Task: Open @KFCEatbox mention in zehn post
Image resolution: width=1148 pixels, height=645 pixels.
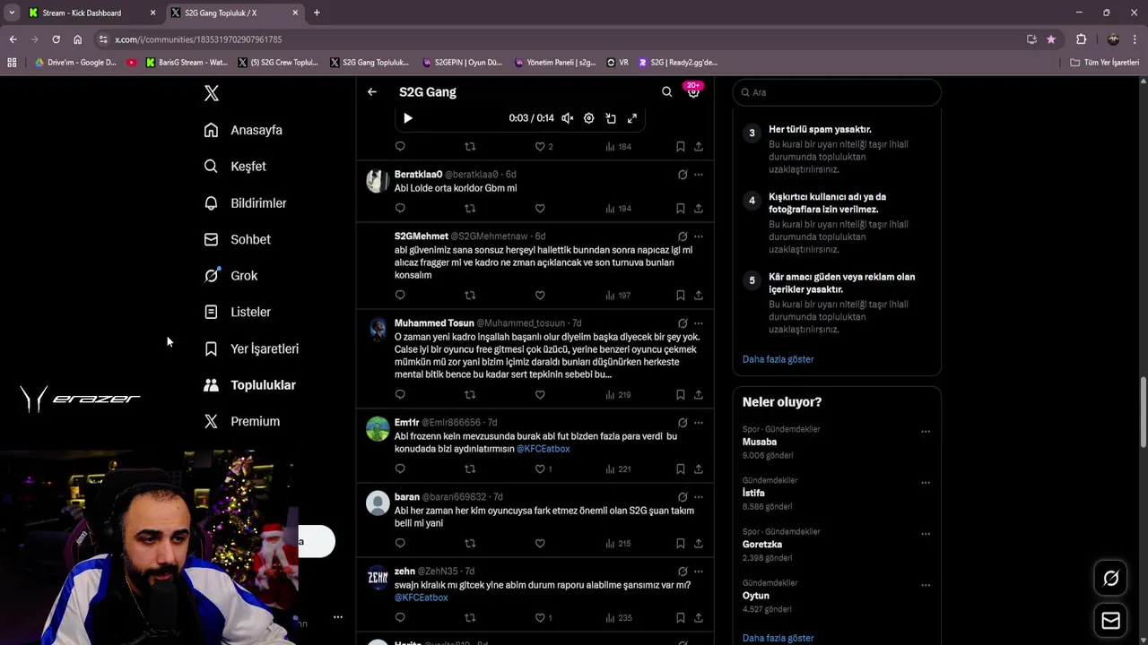Action: click(x=422, y=598)
